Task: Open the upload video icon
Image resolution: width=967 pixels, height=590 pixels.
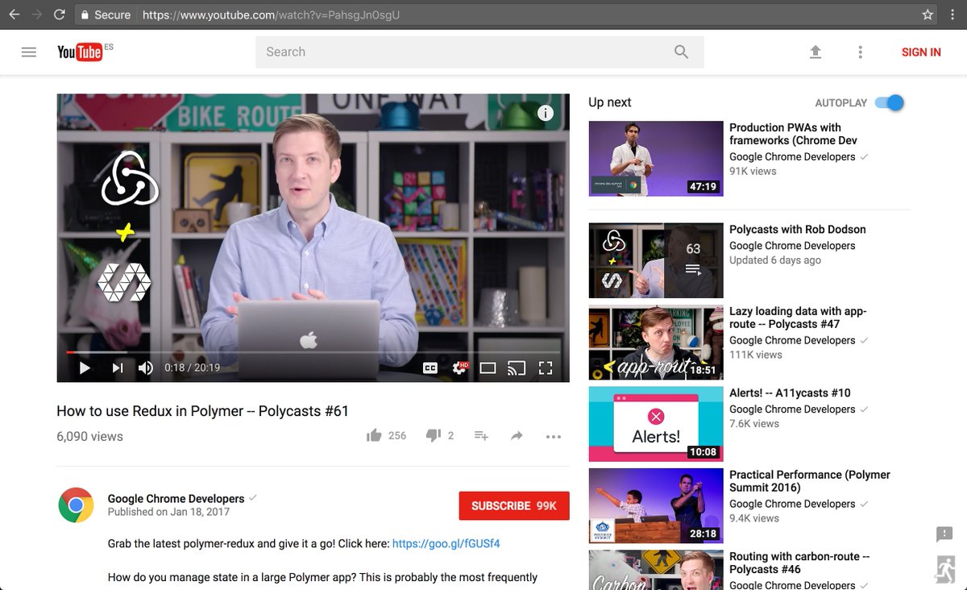Action: point(816,52)
